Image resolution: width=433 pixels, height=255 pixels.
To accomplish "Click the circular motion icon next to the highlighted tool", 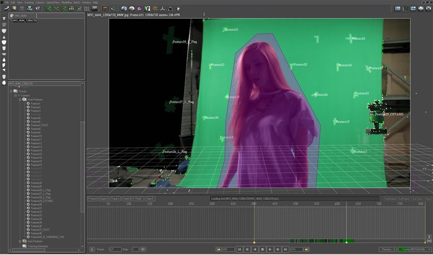I will [113, 9].
